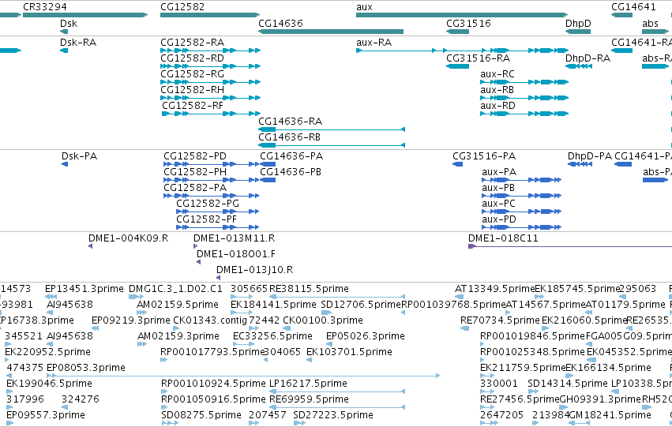Select transcript label CG14636-RB

[x=289, y=137]
